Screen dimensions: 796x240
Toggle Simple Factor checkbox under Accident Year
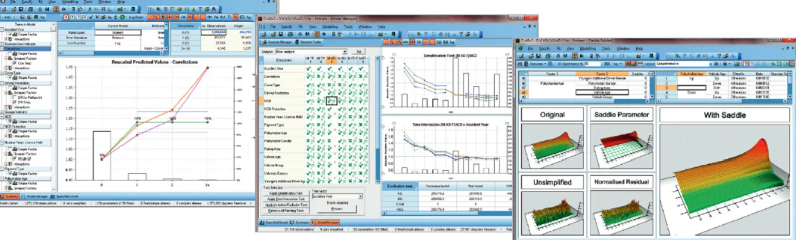coord(10,34)
